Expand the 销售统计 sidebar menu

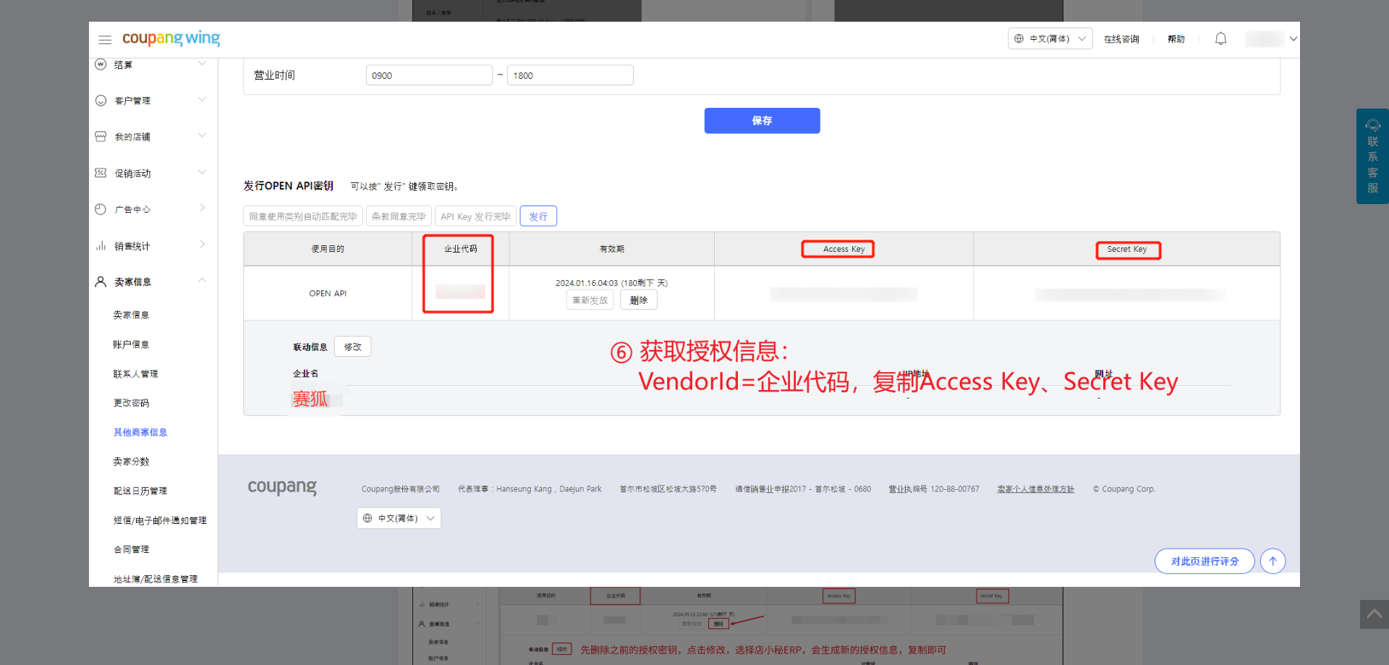(203, 245)
